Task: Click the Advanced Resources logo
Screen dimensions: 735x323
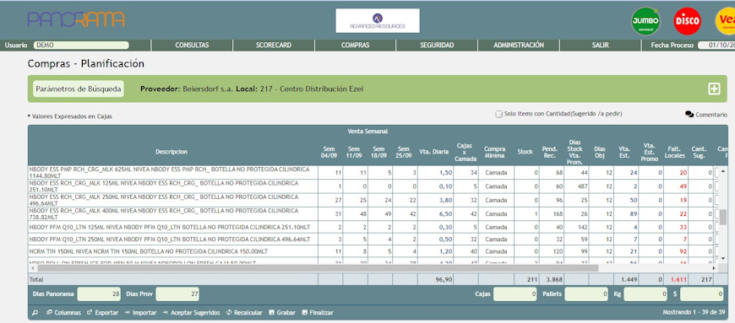Action: (x=378, y=20)
